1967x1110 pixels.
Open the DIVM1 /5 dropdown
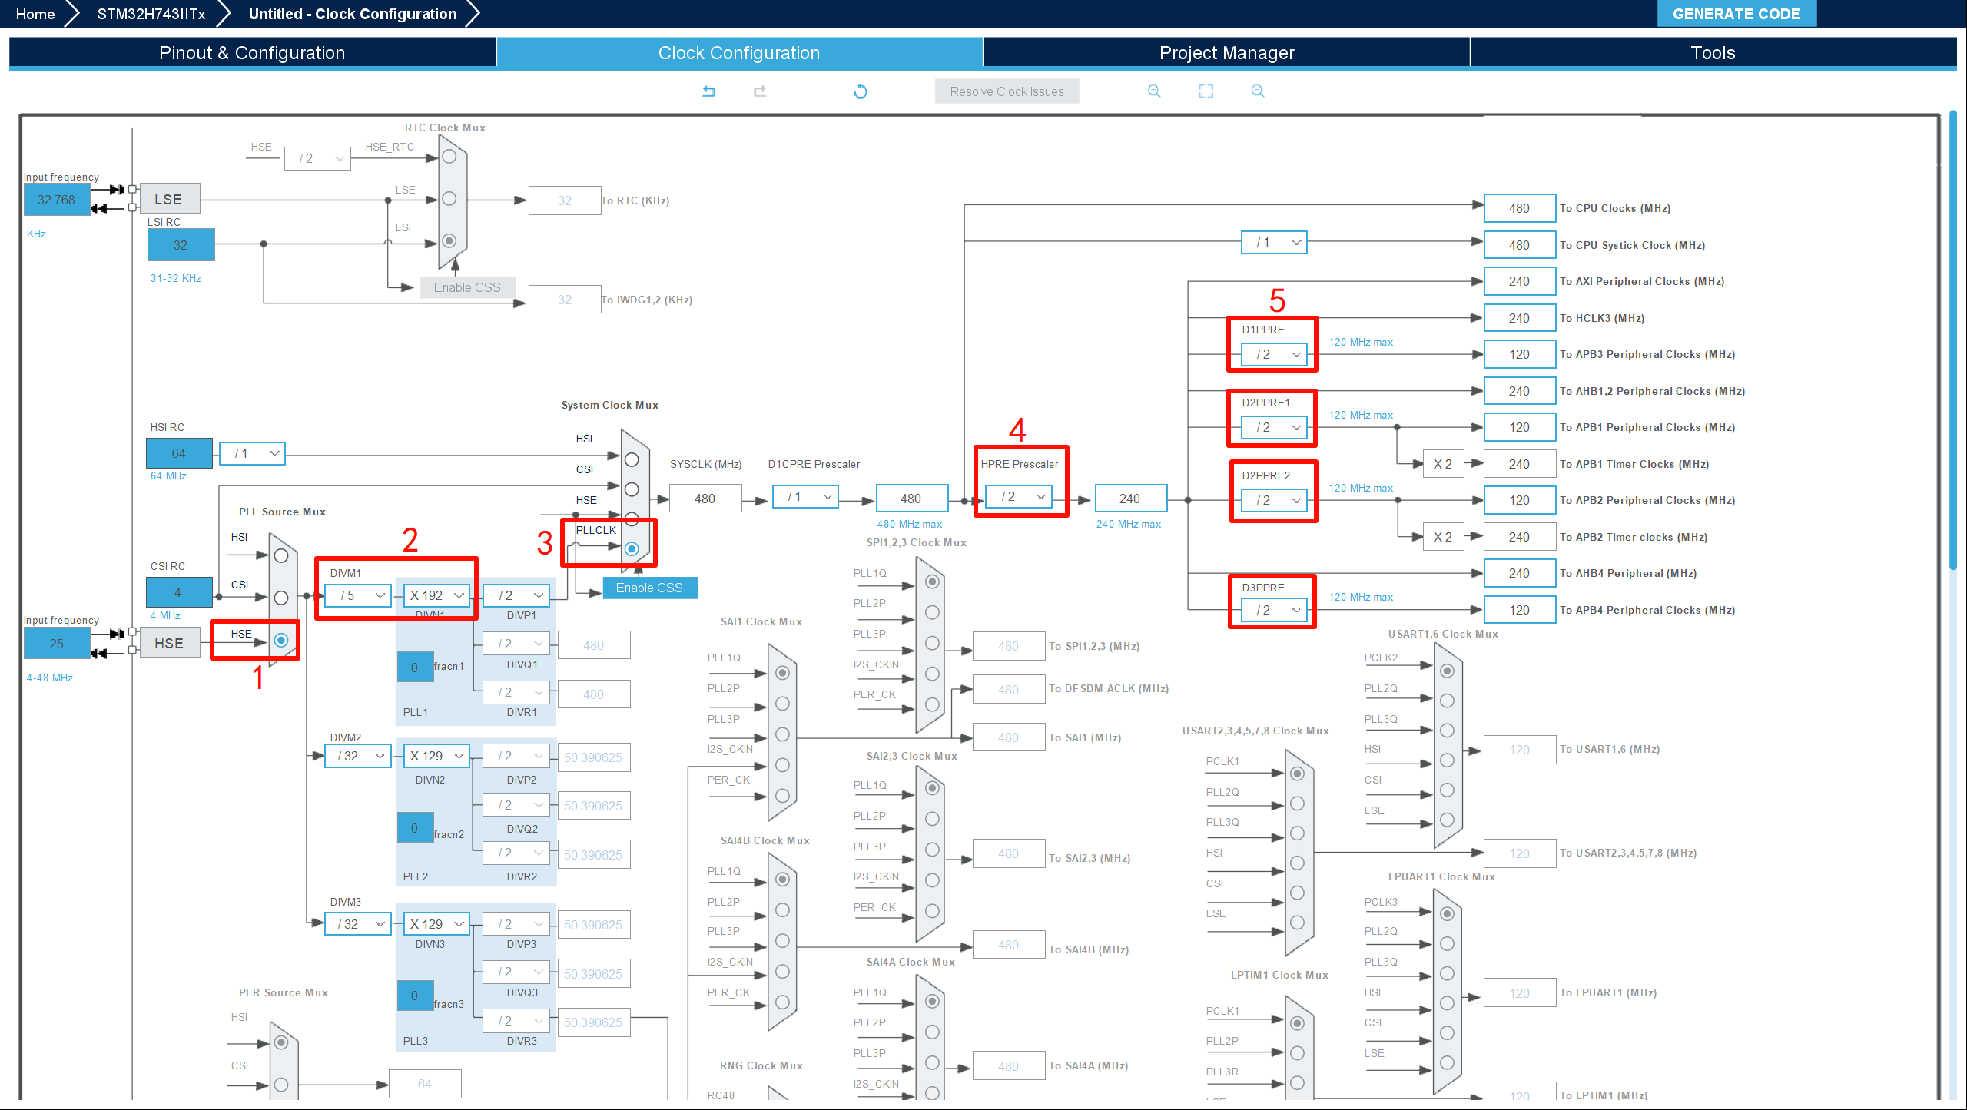click(358, 595)
